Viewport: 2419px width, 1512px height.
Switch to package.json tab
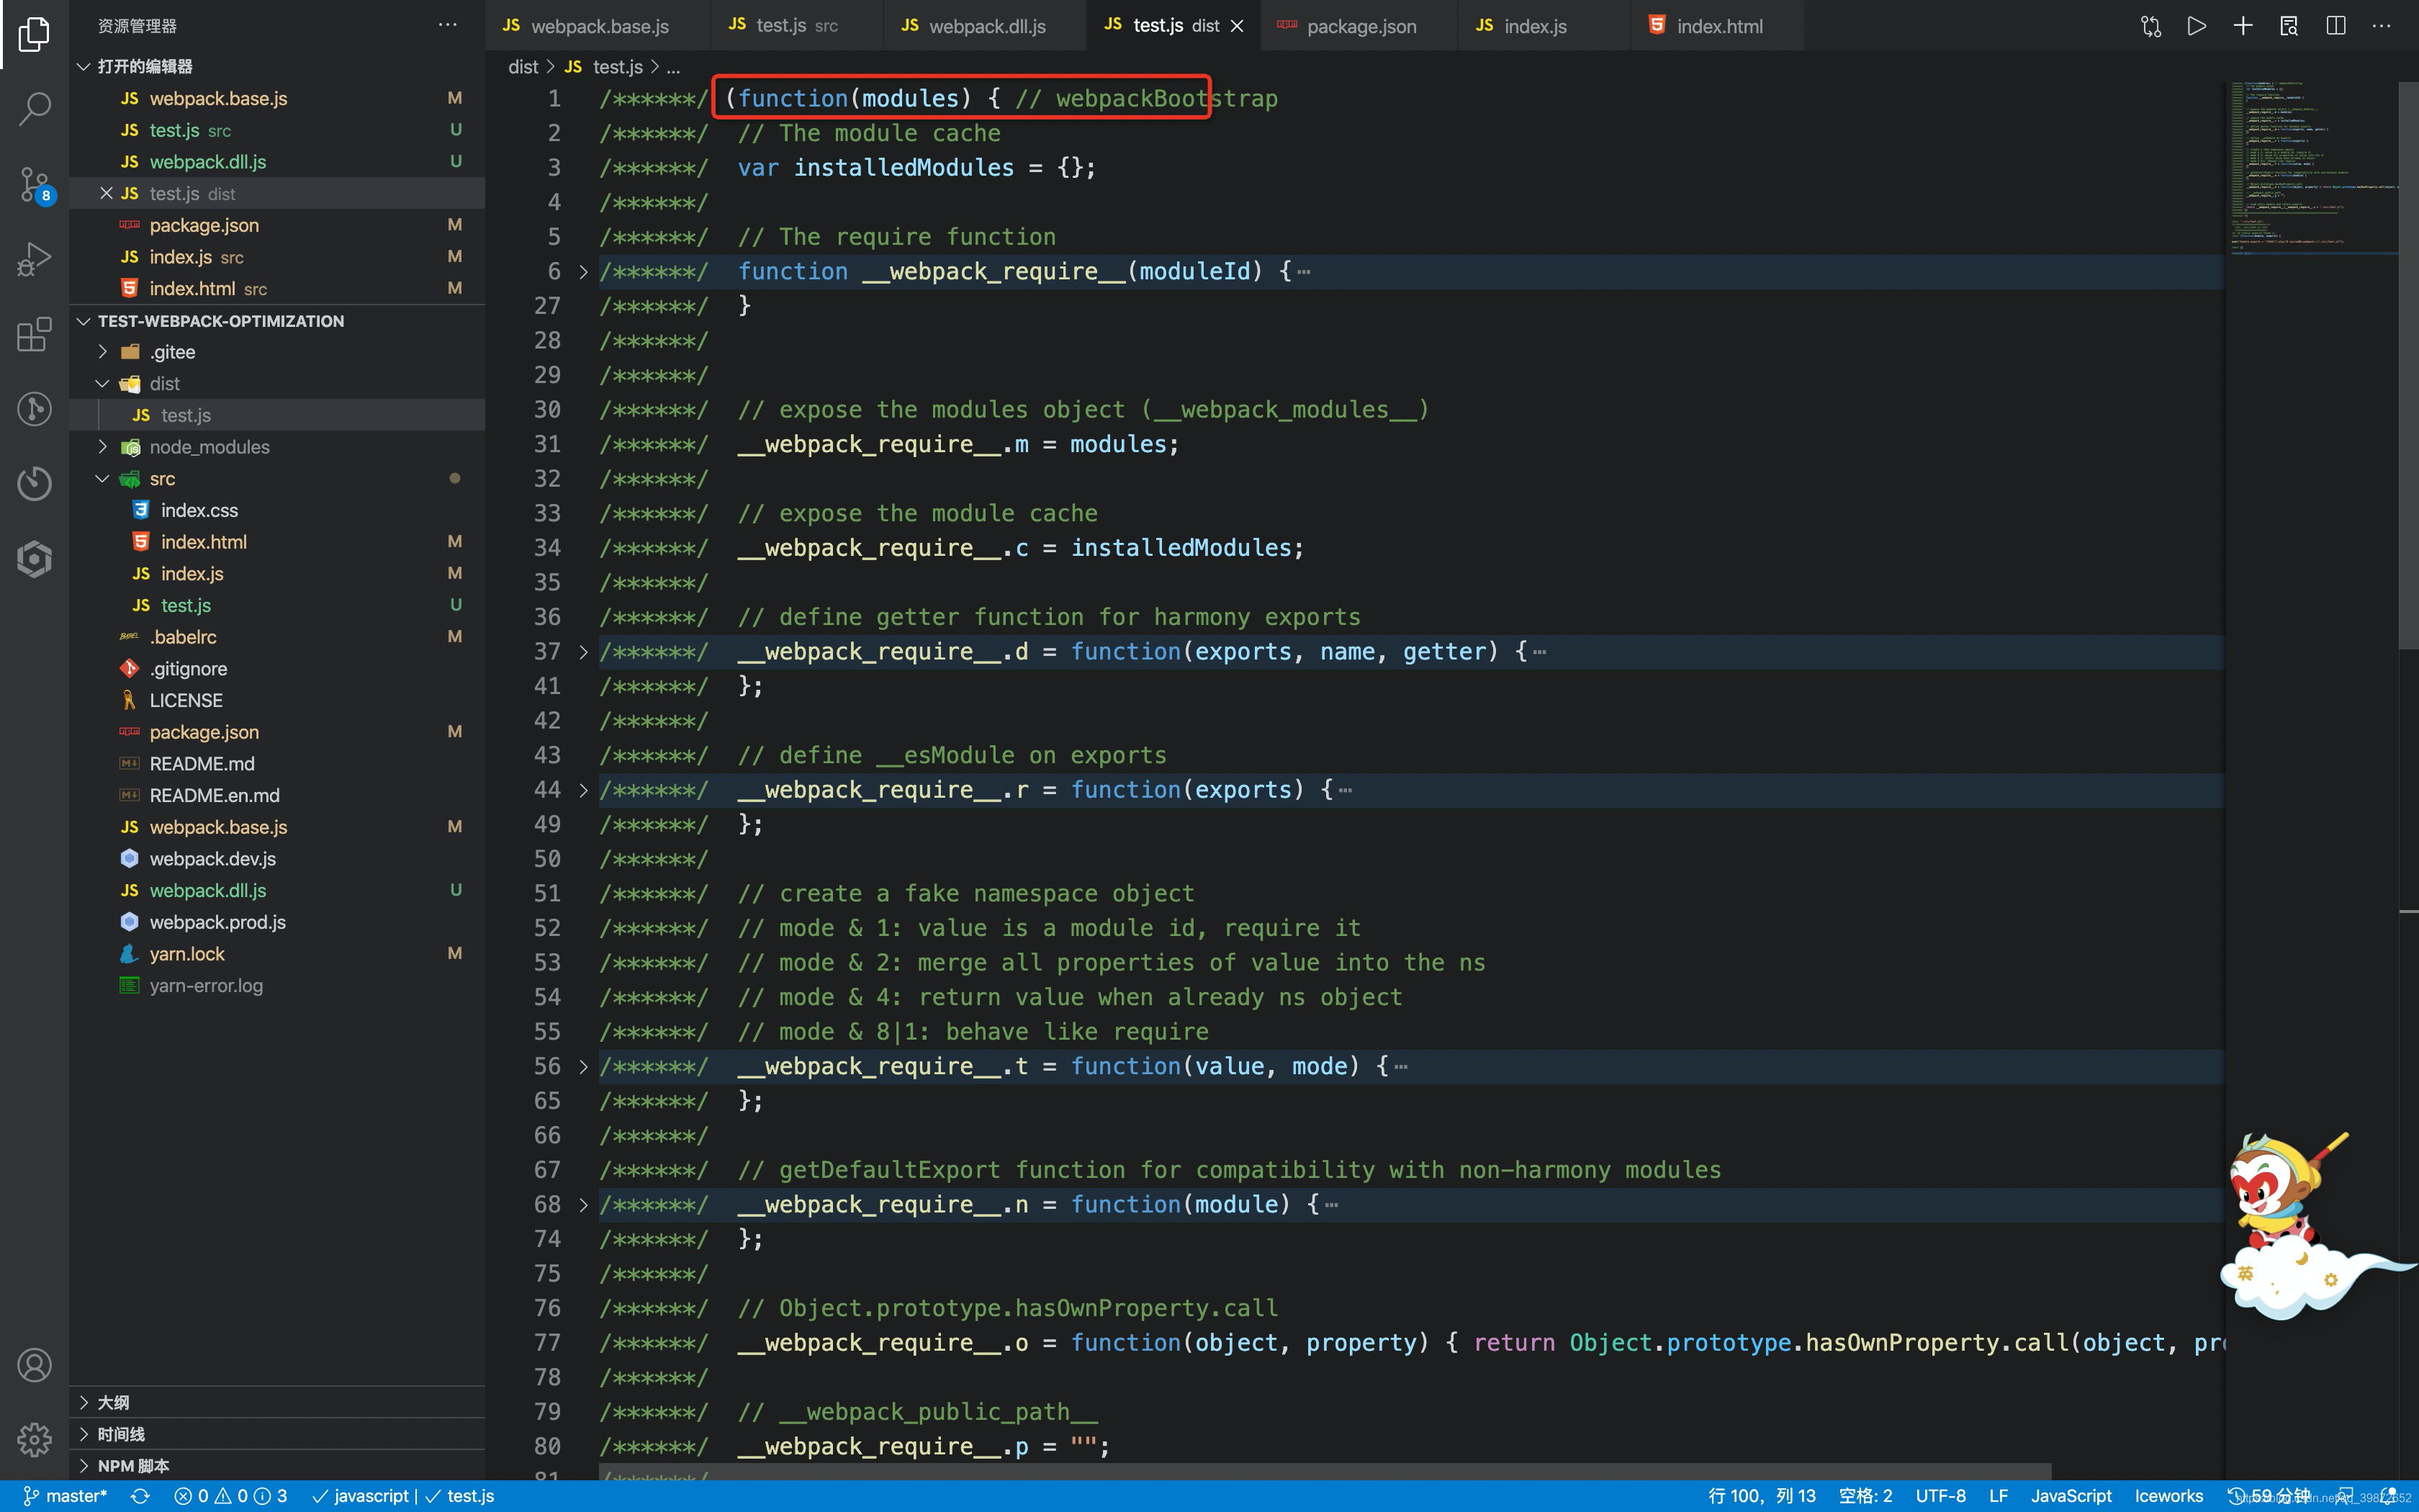[1359, 26]
